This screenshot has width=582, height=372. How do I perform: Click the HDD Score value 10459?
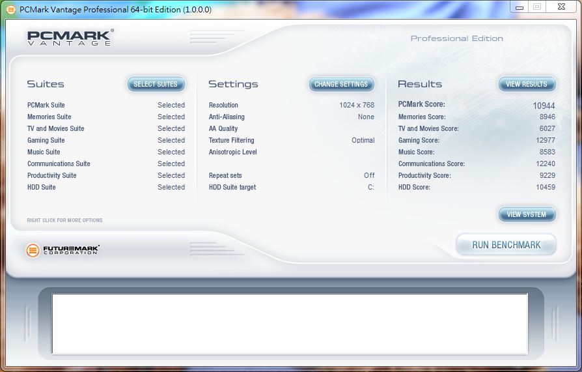click(546, 187)
